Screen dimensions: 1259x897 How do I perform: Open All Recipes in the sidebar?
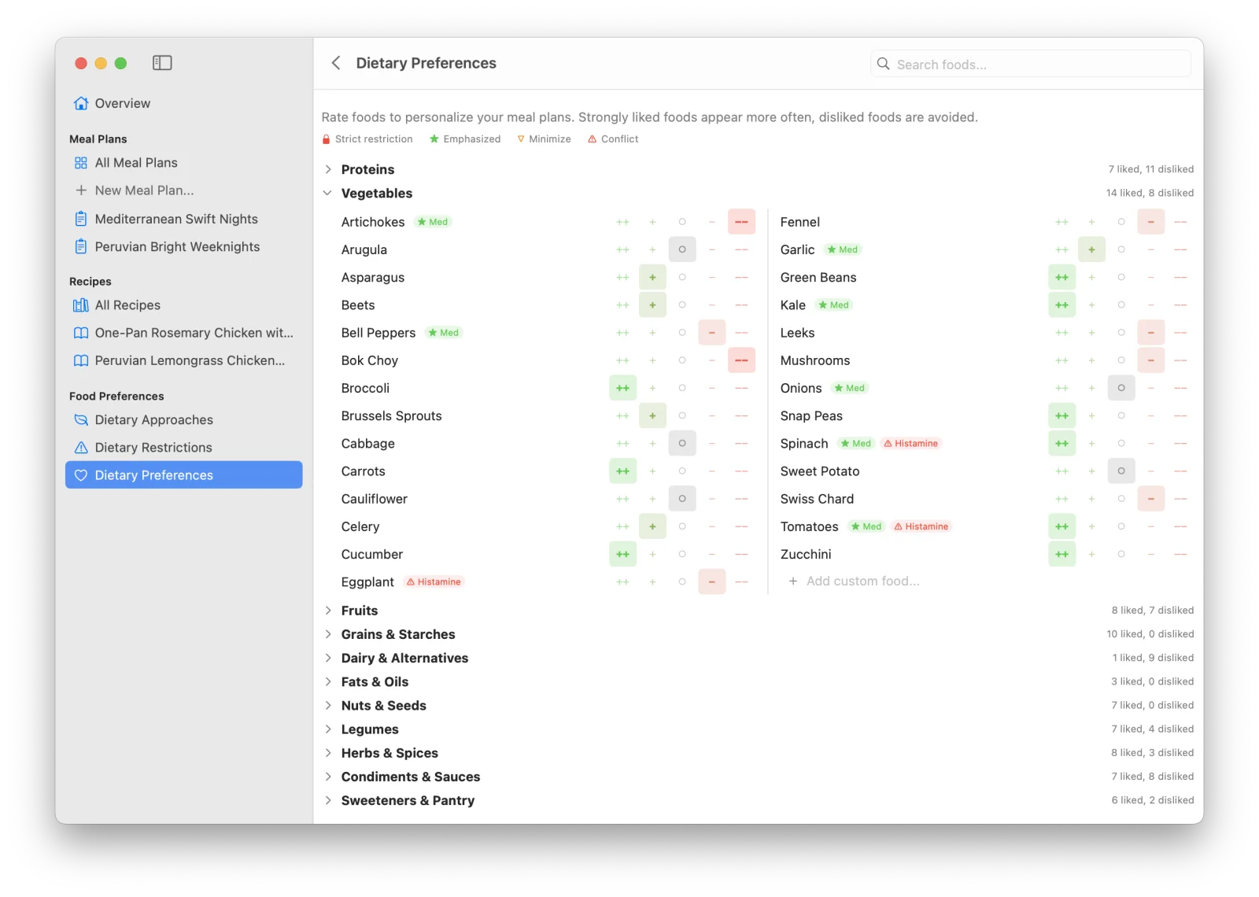click(184, 305)
